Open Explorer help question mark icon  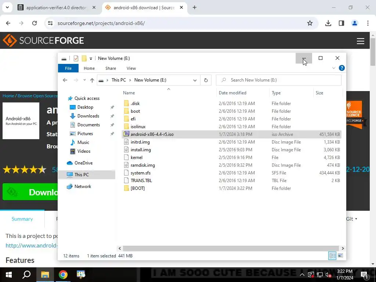pos(342,68)
